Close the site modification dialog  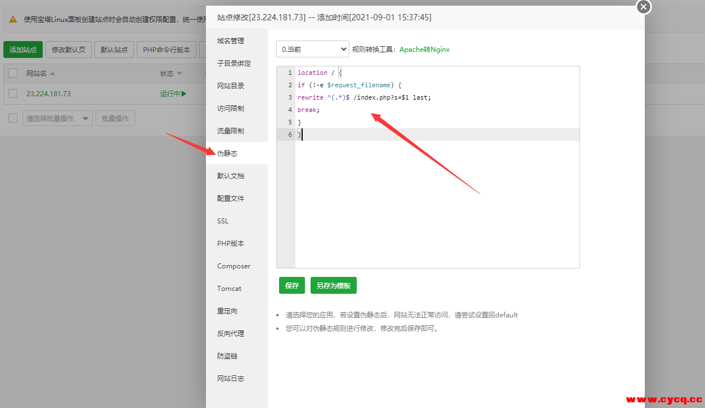(x=644, y=7)
